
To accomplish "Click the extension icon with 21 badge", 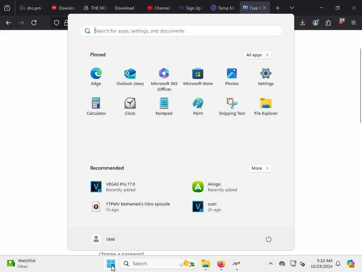I will (x=341, y=22).
